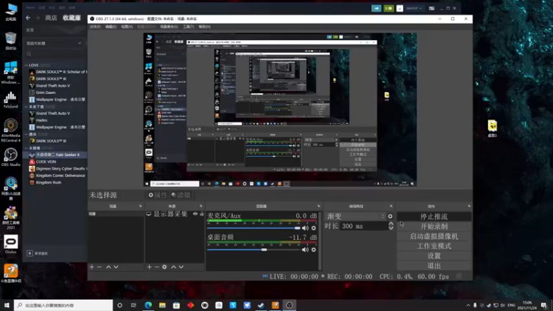Expand Steam library filter dropdown
This screenshot has width=553, height=311.
tap(79, 43)
